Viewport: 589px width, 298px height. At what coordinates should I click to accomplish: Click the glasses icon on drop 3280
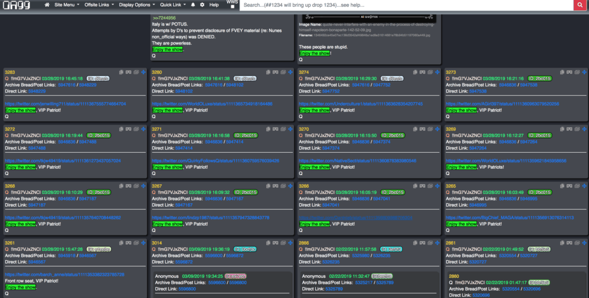tap(276, 72)
